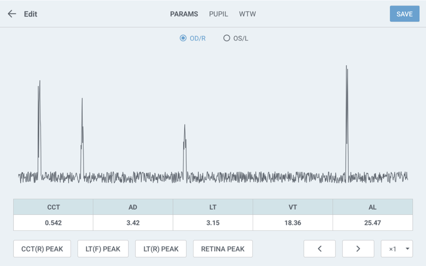The width and height of the screenshot is (426, 266).
Task: Click the AD column header
Action: pyautogui.click(x=133, y=207)
